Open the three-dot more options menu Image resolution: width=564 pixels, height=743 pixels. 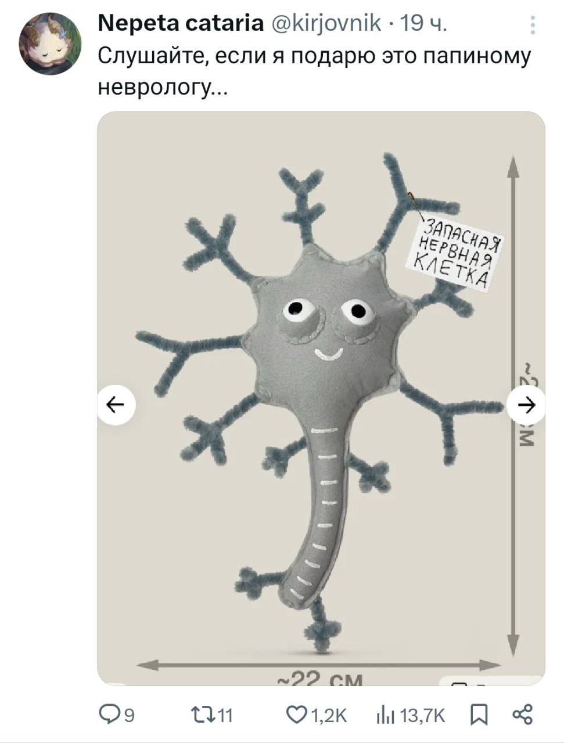(x=533, y=25)
